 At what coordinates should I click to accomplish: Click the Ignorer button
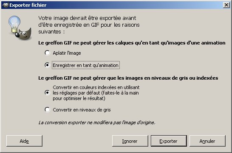[130, 141]
